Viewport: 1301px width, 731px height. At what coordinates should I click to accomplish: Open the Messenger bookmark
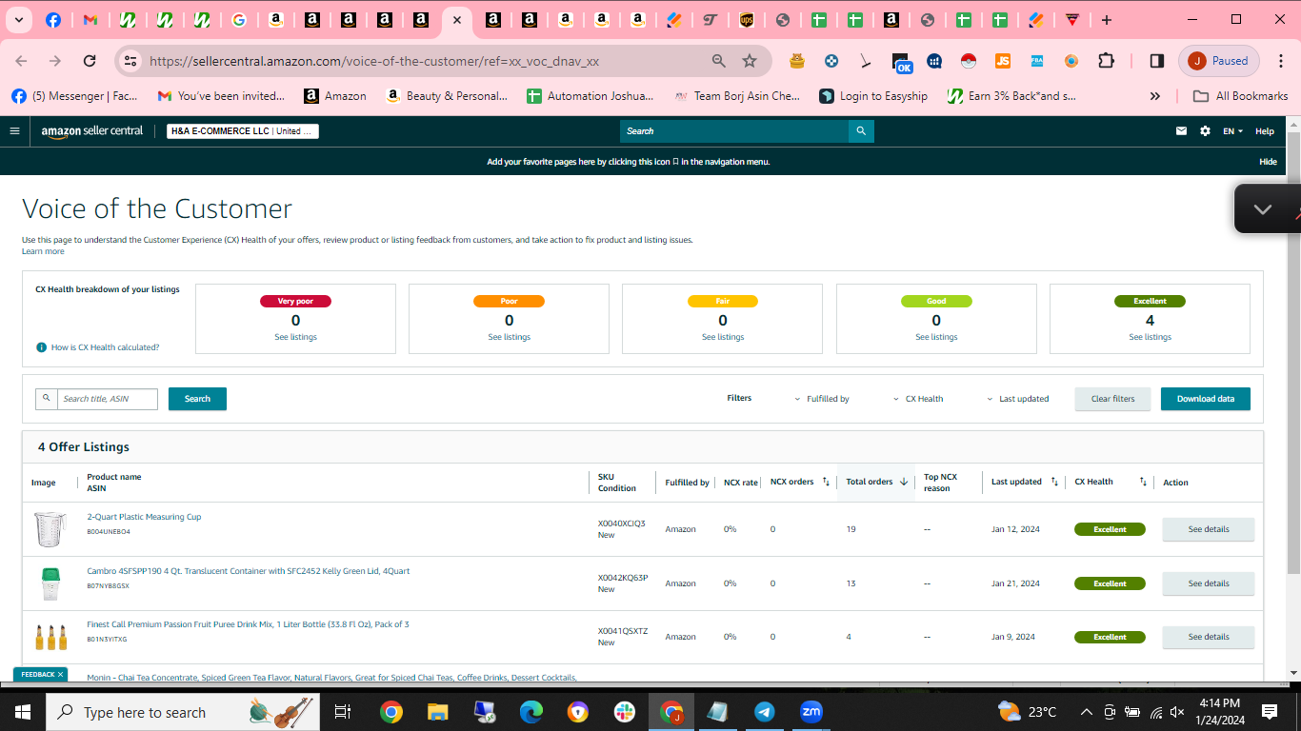(x=74, y=96)
